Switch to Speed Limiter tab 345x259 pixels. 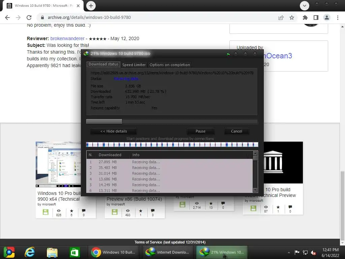pyautogui.click(x=134, y=65)
